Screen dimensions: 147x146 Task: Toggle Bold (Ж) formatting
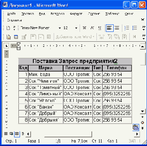pyautogui.click(x=85, y=28)
